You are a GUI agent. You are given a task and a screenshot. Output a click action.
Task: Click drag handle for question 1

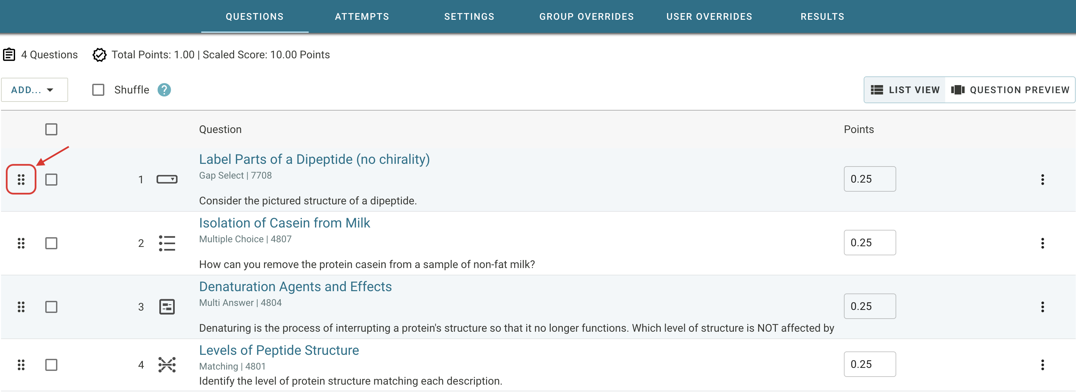[x=21, y=179]
